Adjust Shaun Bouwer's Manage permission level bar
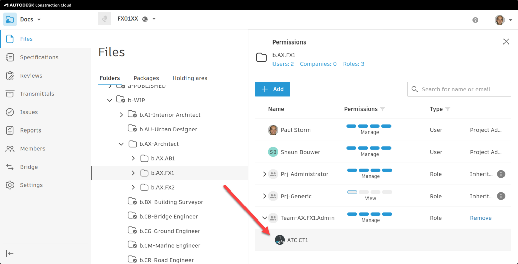 pos(369,148)
